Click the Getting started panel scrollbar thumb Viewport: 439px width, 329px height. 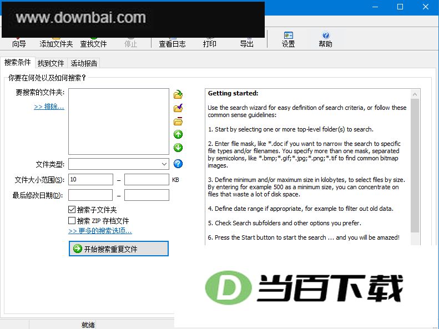pyautogui.click(x=415, y=166)
